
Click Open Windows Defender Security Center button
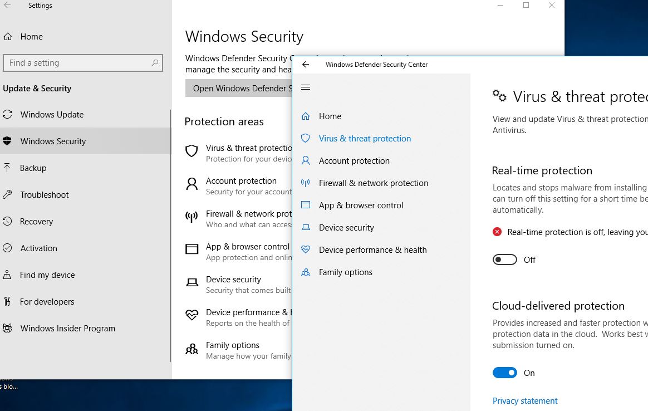[x=239, y=89]
